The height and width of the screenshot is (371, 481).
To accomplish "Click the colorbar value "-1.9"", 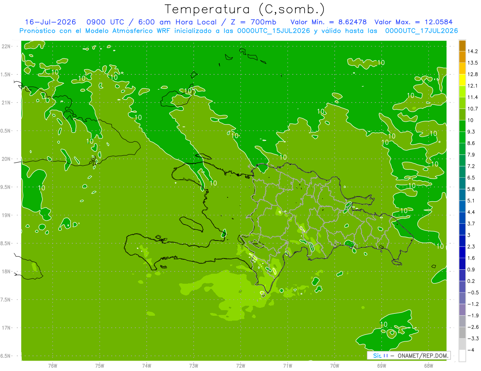I will (473, 315).
